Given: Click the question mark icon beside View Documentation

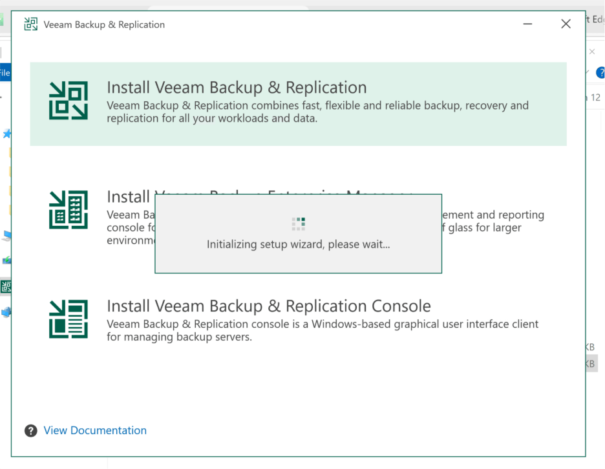Looking at the screenshot, I should [30, 431].
